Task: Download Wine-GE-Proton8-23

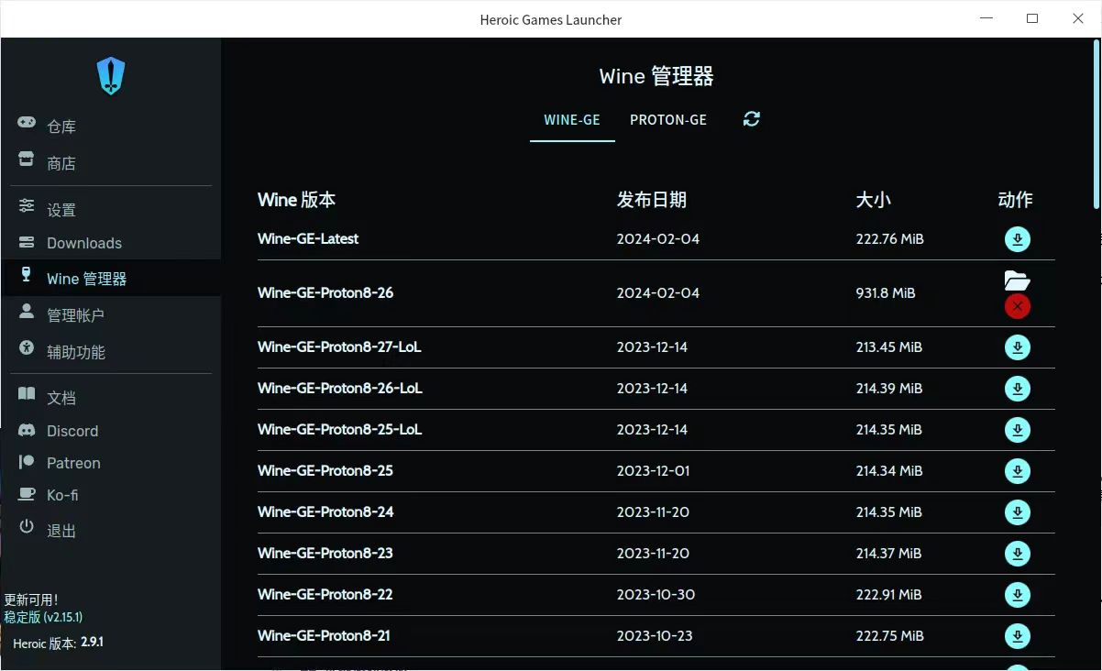Action: 1018,554
